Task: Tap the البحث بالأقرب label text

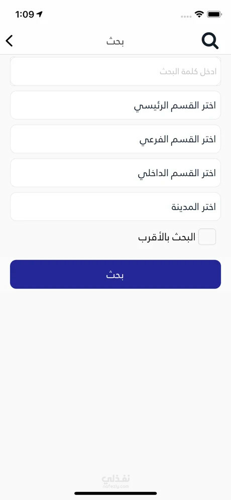Action: coord(167,237)
